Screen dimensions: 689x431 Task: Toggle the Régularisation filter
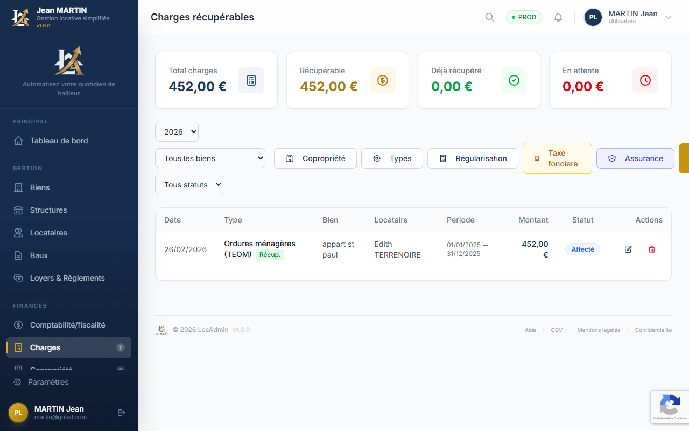473,158
